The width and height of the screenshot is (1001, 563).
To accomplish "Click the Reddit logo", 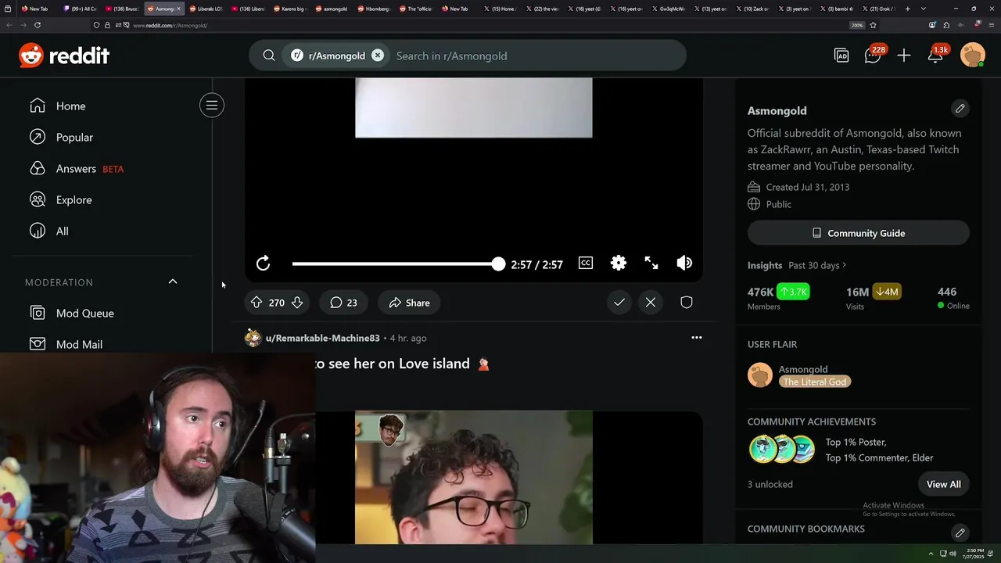I will [64, 56].
